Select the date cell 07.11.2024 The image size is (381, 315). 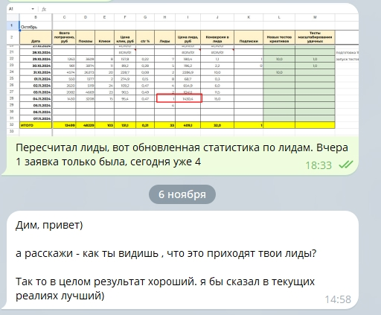click(x=36, y=118)
